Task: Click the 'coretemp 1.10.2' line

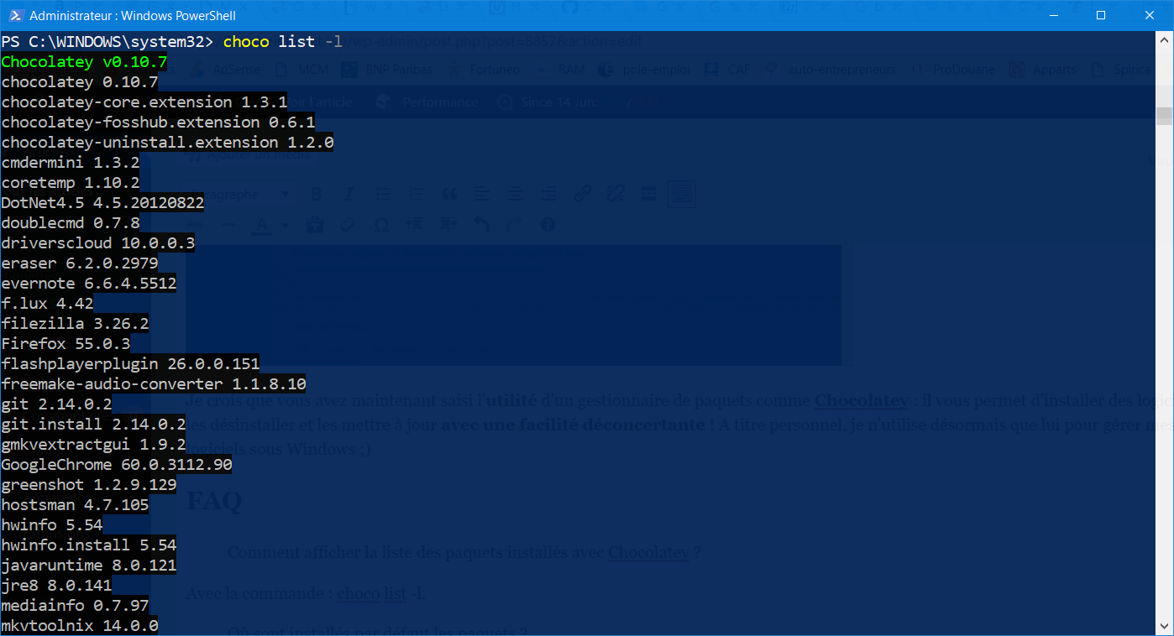Action: pyautogui.click(x=70, y=183)
